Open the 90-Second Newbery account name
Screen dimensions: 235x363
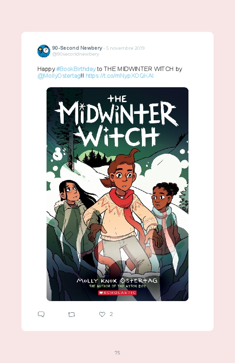click(77, 48)
